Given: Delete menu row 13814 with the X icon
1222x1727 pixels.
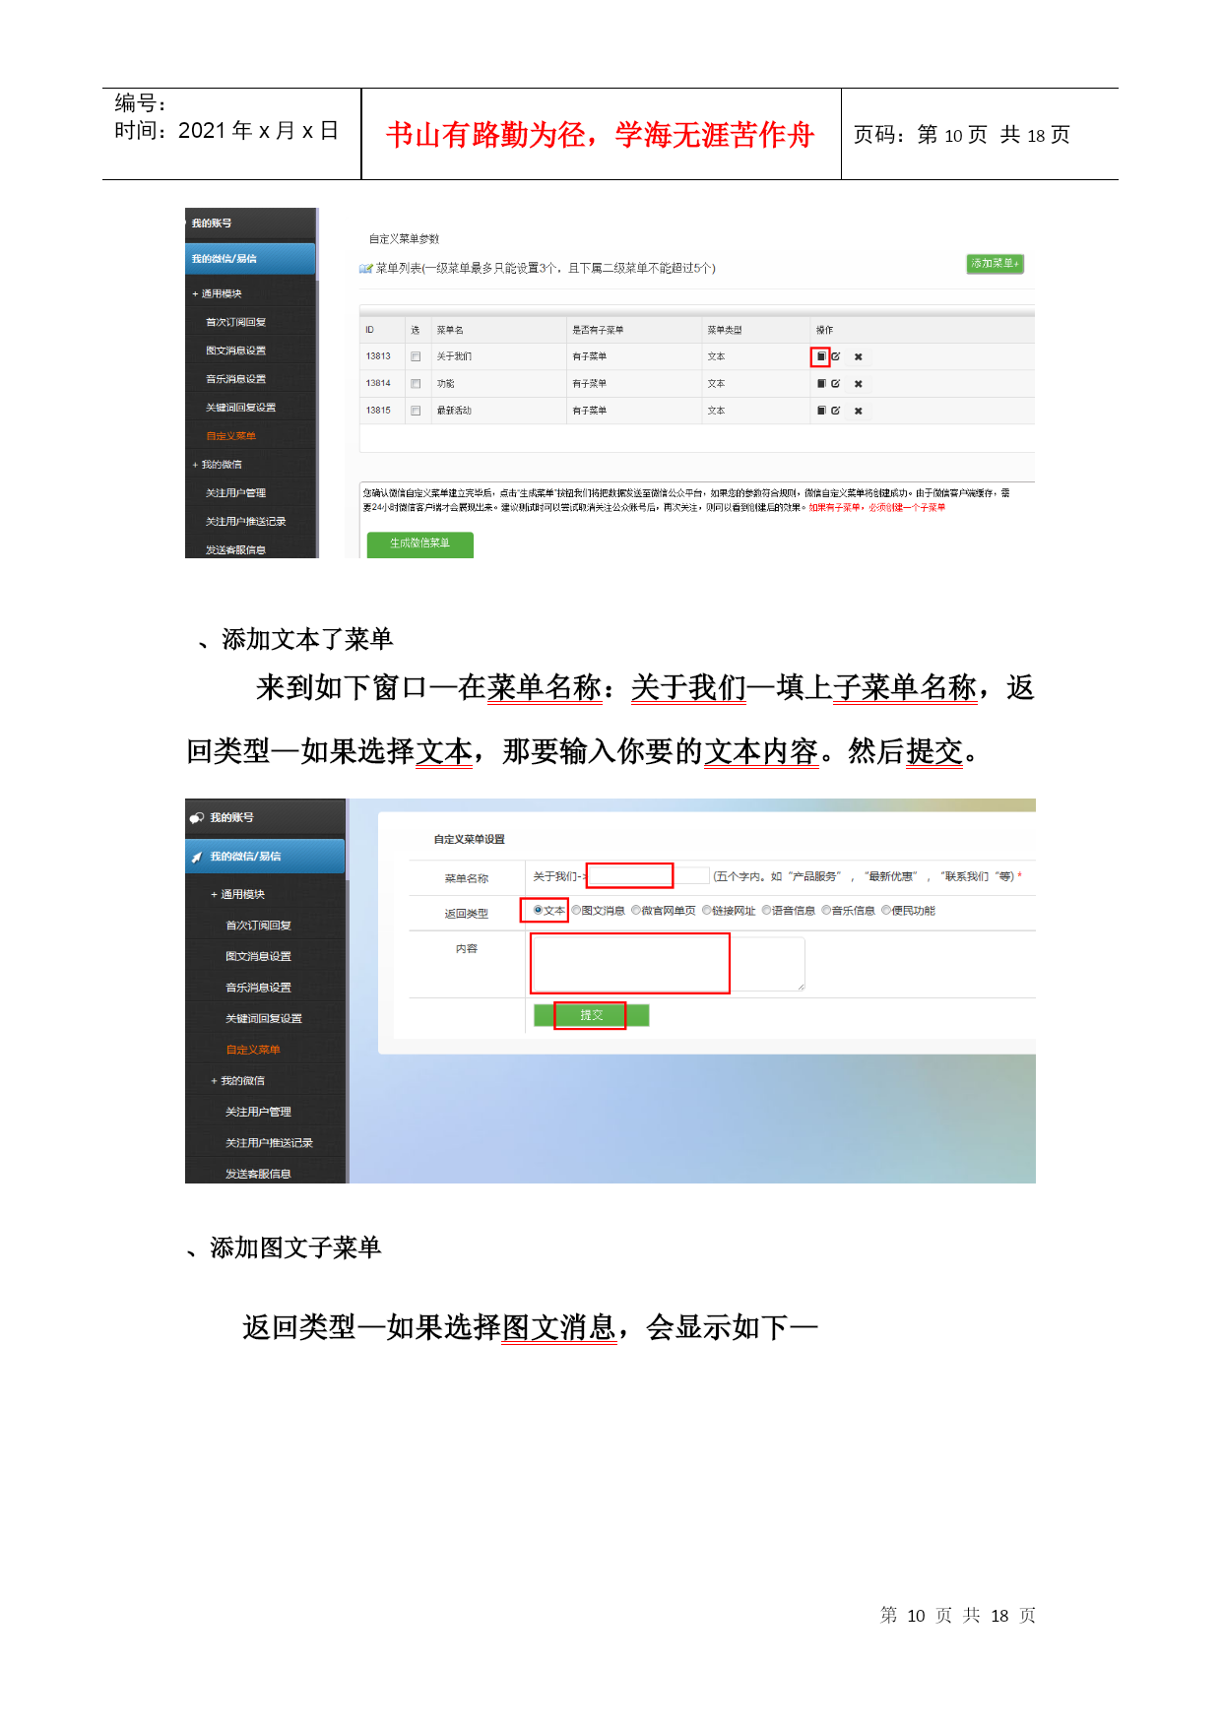Looking at the screenshot, I should (859, 384).
